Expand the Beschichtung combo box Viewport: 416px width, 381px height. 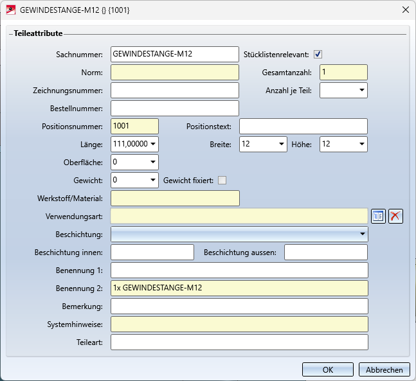363,234
